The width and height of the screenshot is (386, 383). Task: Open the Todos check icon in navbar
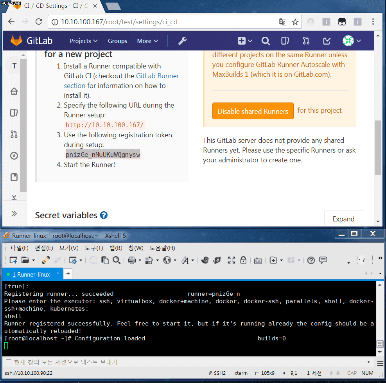(327, 41)
